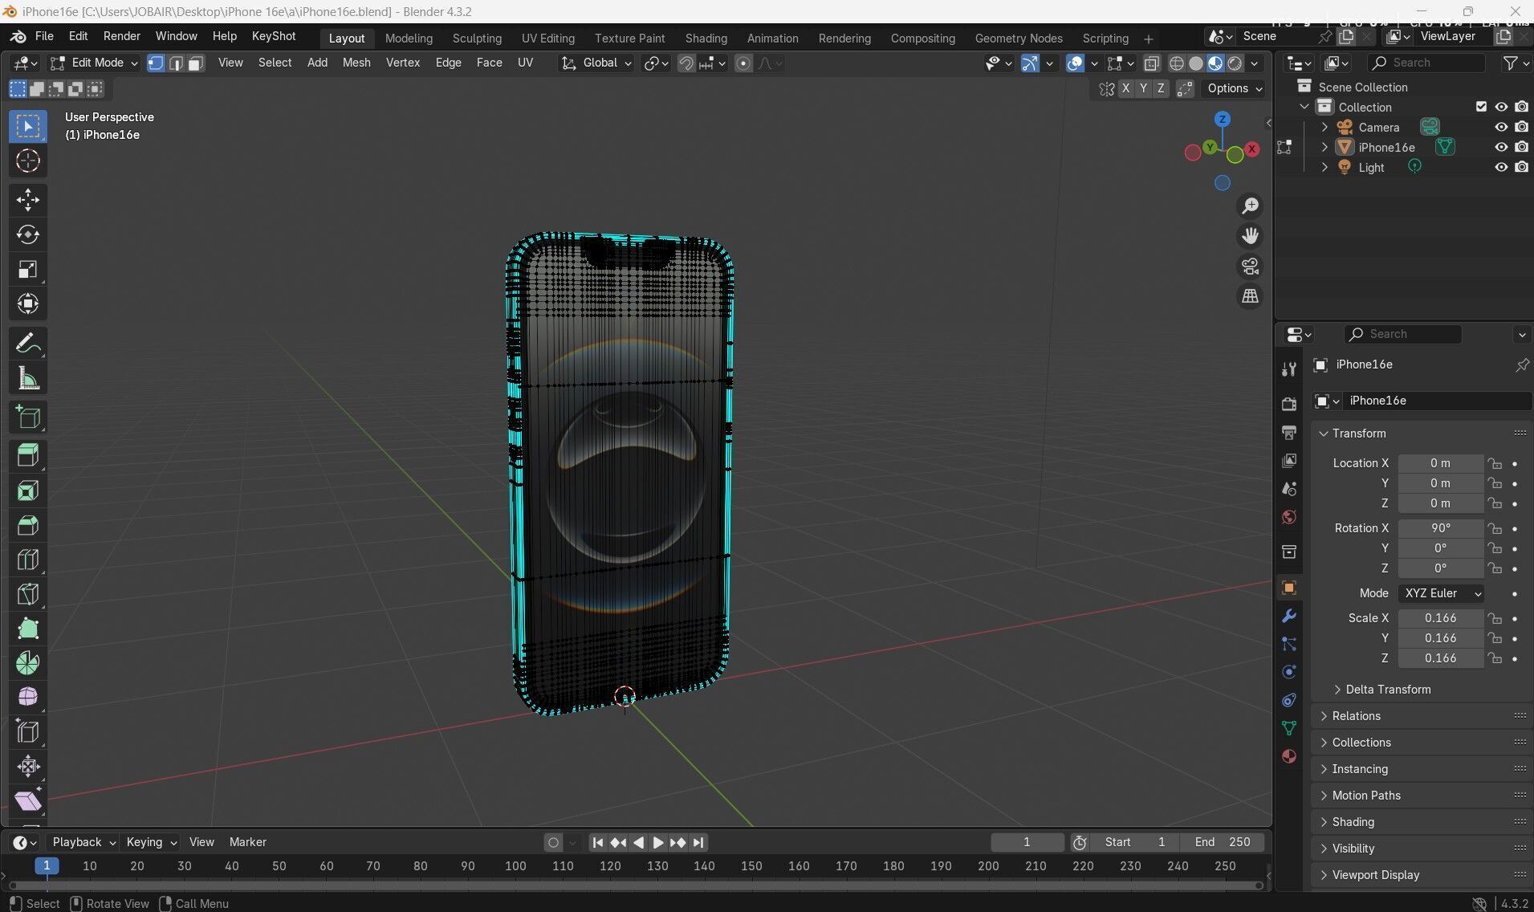
Task: Select the Loop Cut tool
Action: [x=28, y=559]
